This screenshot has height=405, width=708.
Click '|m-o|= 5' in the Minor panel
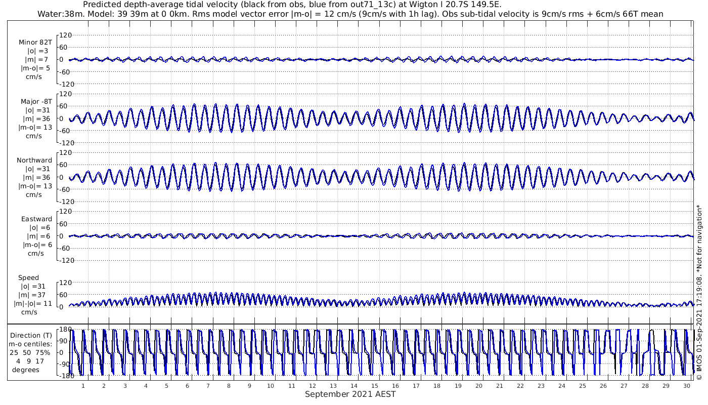(35, 68)
